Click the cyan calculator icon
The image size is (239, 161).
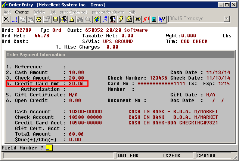[x=154, y=19]
